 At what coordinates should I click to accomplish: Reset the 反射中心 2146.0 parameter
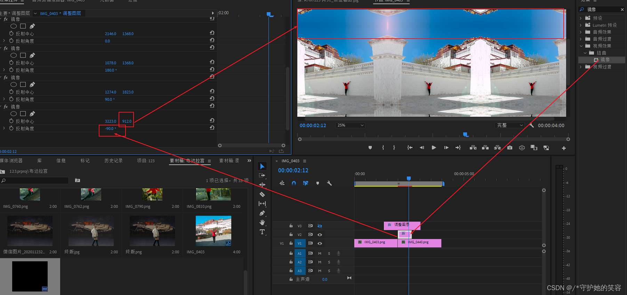point(212,33)
